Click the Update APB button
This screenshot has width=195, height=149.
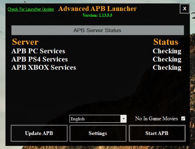tap(39, 133)
